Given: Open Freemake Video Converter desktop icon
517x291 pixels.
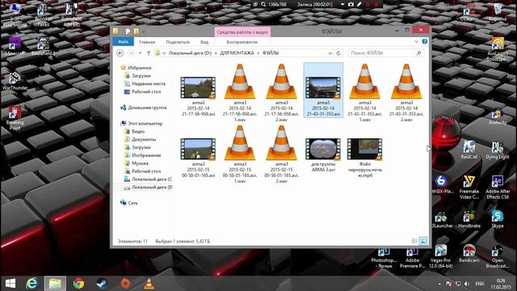Looking at the screenshot, I should pyautogui.click(x=469, y=188).
